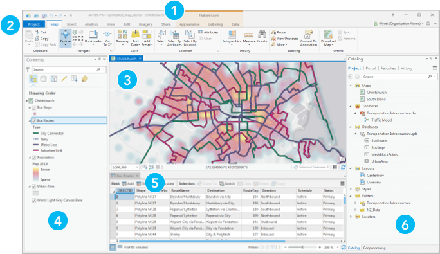
Task: Open the map scale dropdown
Action: [137, 167]
